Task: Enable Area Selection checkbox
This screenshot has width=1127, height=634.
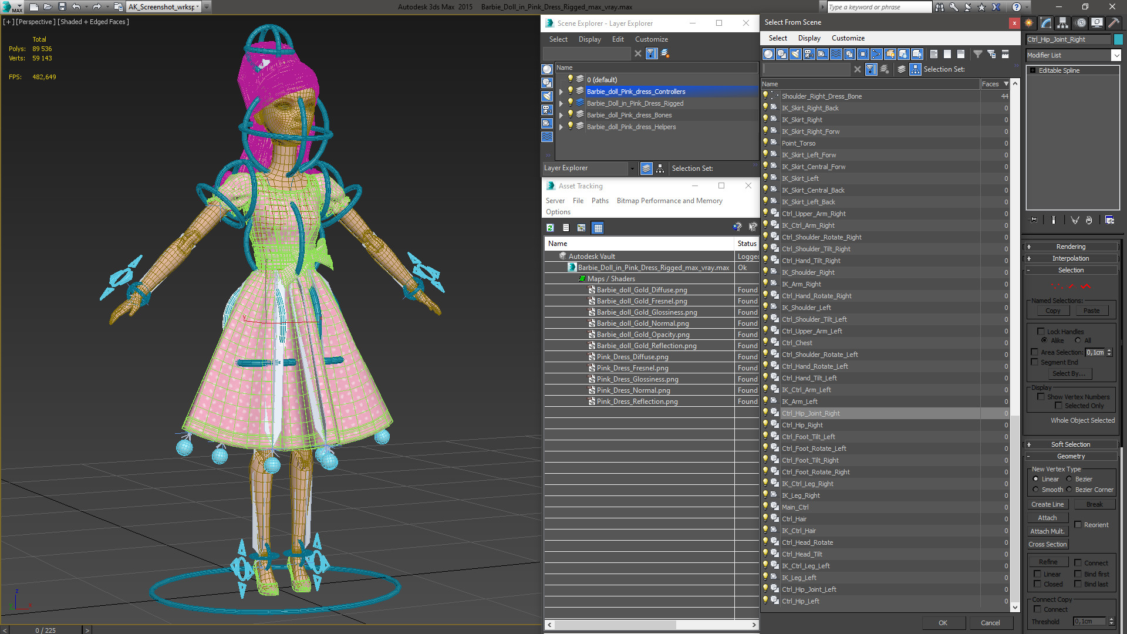Action: (1035, 352)
